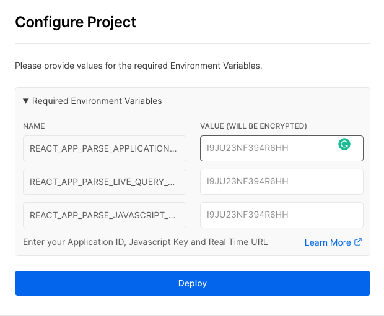Select the REACT_APP_PARSE_LIVE_QUERY name field
Viewport: 384px width, 316px height.
pos(105,182)
